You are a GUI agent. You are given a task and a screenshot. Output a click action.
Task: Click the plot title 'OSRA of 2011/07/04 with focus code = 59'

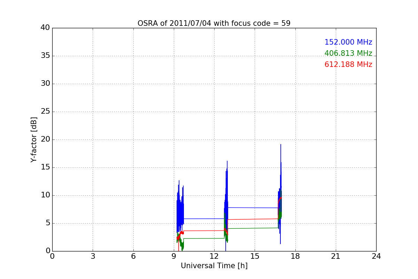point(214,23)
